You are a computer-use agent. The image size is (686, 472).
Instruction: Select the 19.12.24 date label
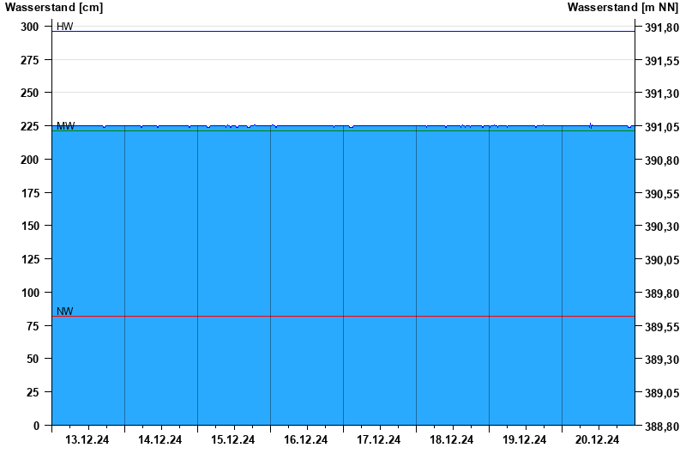pyautogui.click(x=525, y=440)
